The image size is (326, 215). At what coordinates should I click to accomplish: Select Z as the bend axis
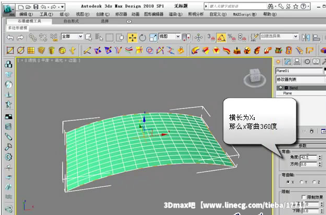click(x=314, y=182)
